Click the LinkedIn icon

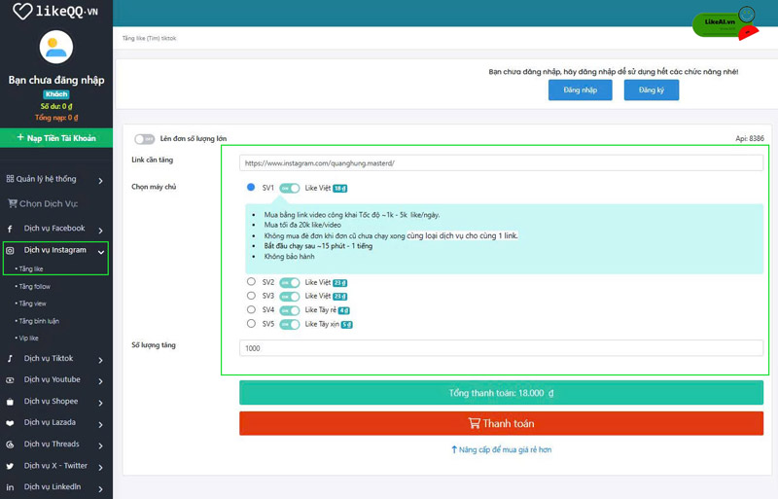point(10,487)
